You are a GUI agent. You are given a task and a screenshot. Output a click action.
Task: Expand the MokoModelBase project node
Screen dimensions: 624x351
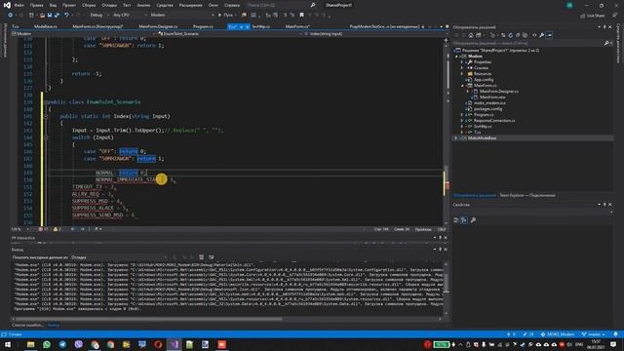tap(457, 138)
